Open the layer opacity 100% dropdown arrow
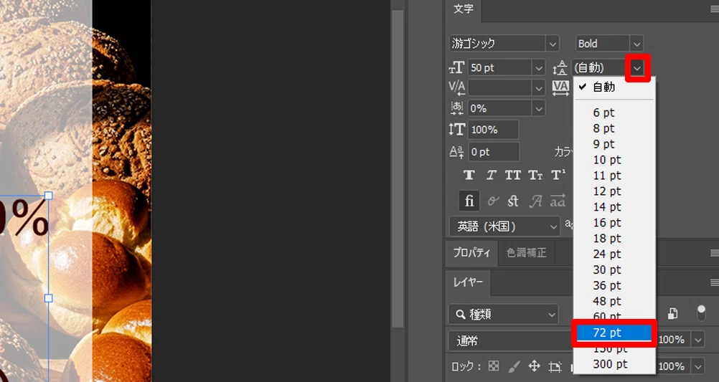 tap(698, 340)
